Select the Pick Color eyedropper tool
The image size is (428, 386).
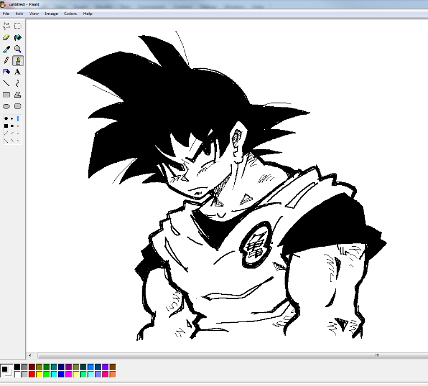point(6,49)
